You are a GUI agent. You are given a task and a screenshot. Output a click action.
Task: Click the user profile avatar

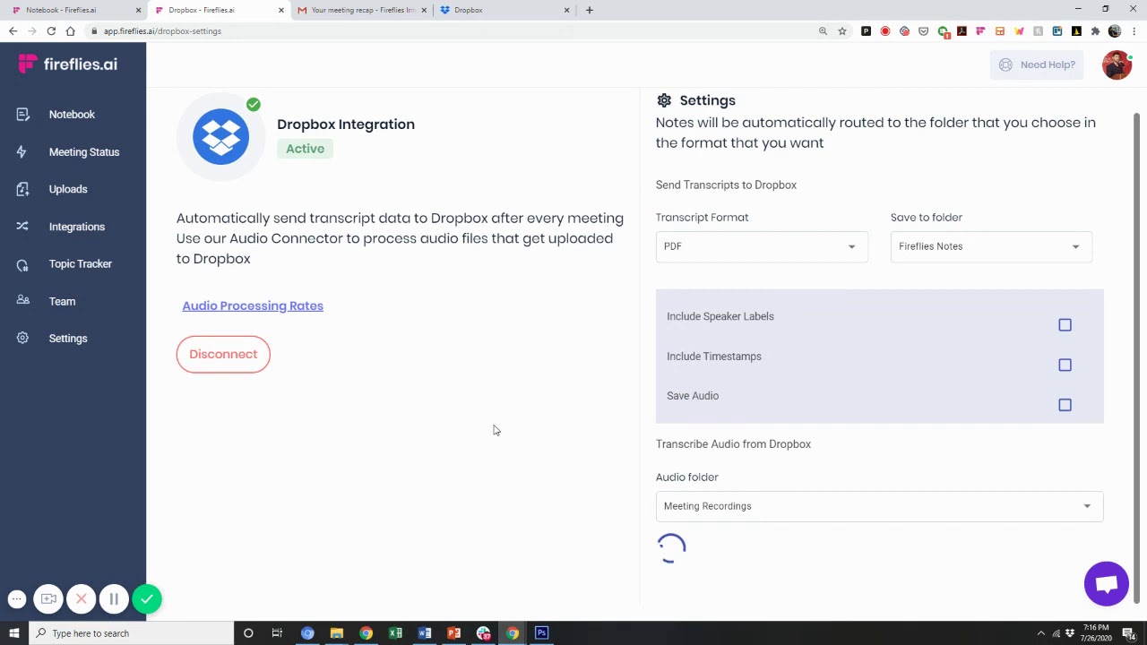pyautogui.click(x=1117, y=64)
